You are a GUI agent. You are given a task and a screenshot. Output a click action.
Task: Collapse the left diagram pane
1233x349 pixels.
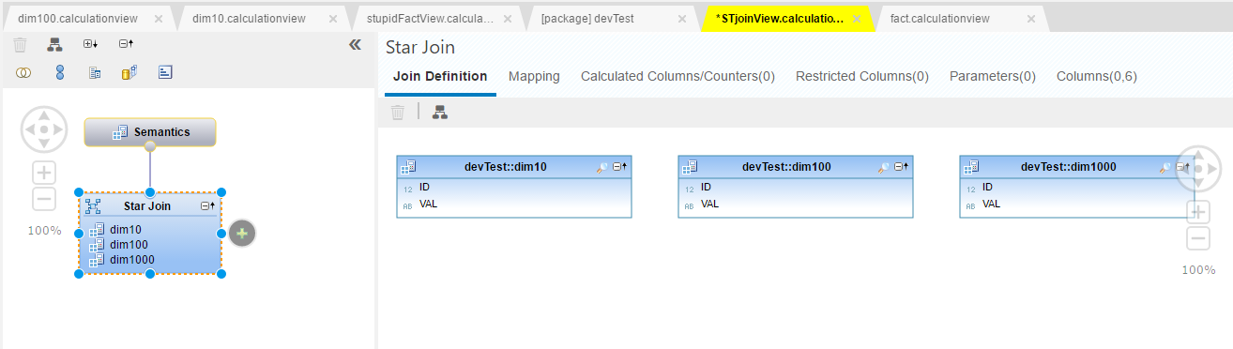point(355,44)
